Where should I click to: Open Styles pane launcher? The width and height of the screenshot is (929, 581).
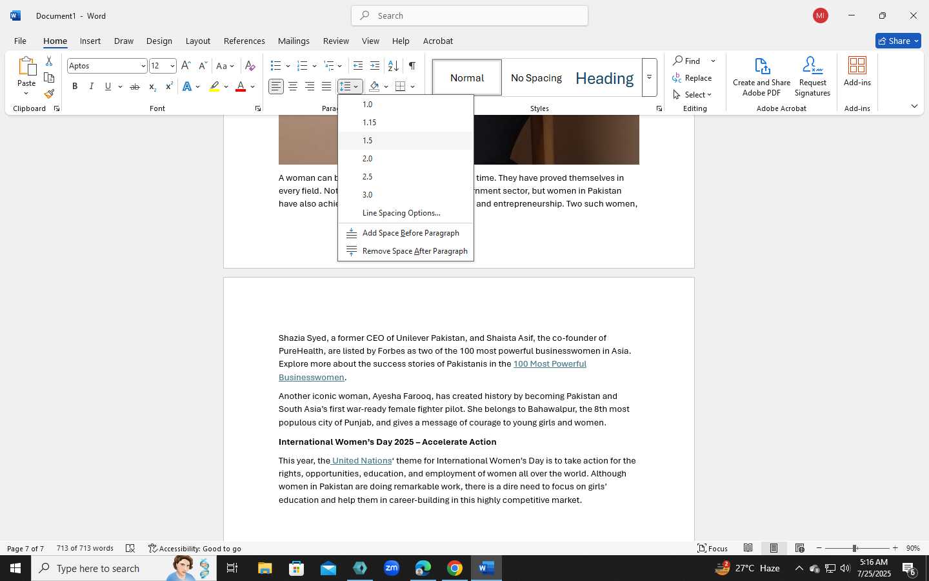pyautogui.click(x=659, y=108)
